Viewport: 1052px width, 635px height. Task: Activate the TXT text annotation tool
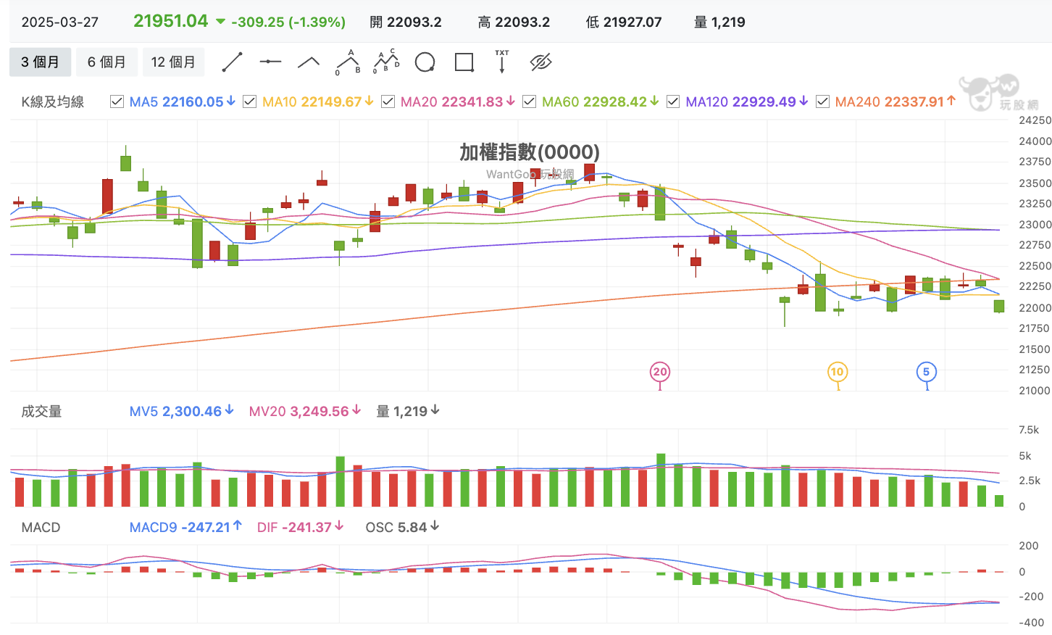[x=502, y=62]
